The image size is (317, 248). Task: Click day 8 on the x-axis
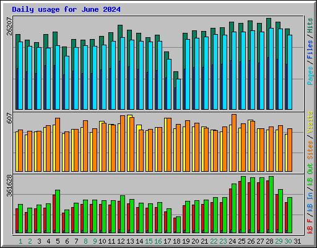(85, 241)
